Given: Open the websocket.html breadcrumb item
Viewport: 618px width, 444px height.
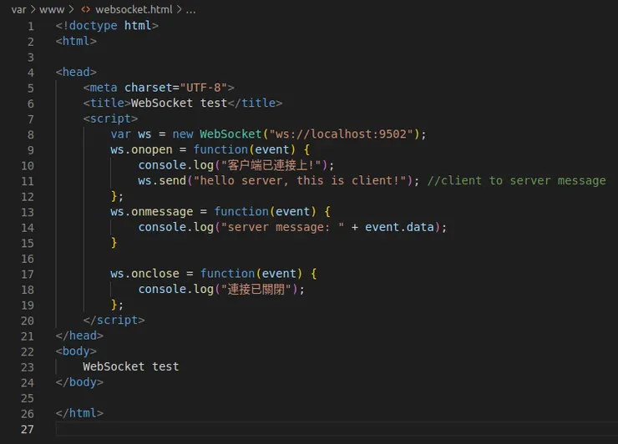Looking at the screenshot, I should pos(134,9).
